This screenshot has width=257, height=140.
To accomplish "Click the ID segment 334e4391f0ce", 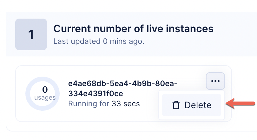I will [96, 94].
